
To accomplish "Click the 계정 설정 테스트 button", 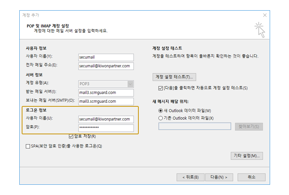I will (174, 77).
